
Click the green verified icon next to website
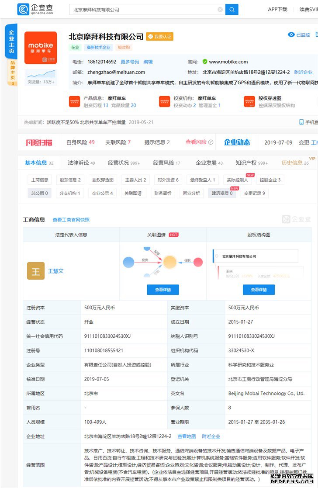pyautogui.click(x=205, y=62)
